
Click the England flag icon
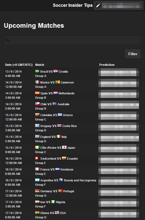37,137
